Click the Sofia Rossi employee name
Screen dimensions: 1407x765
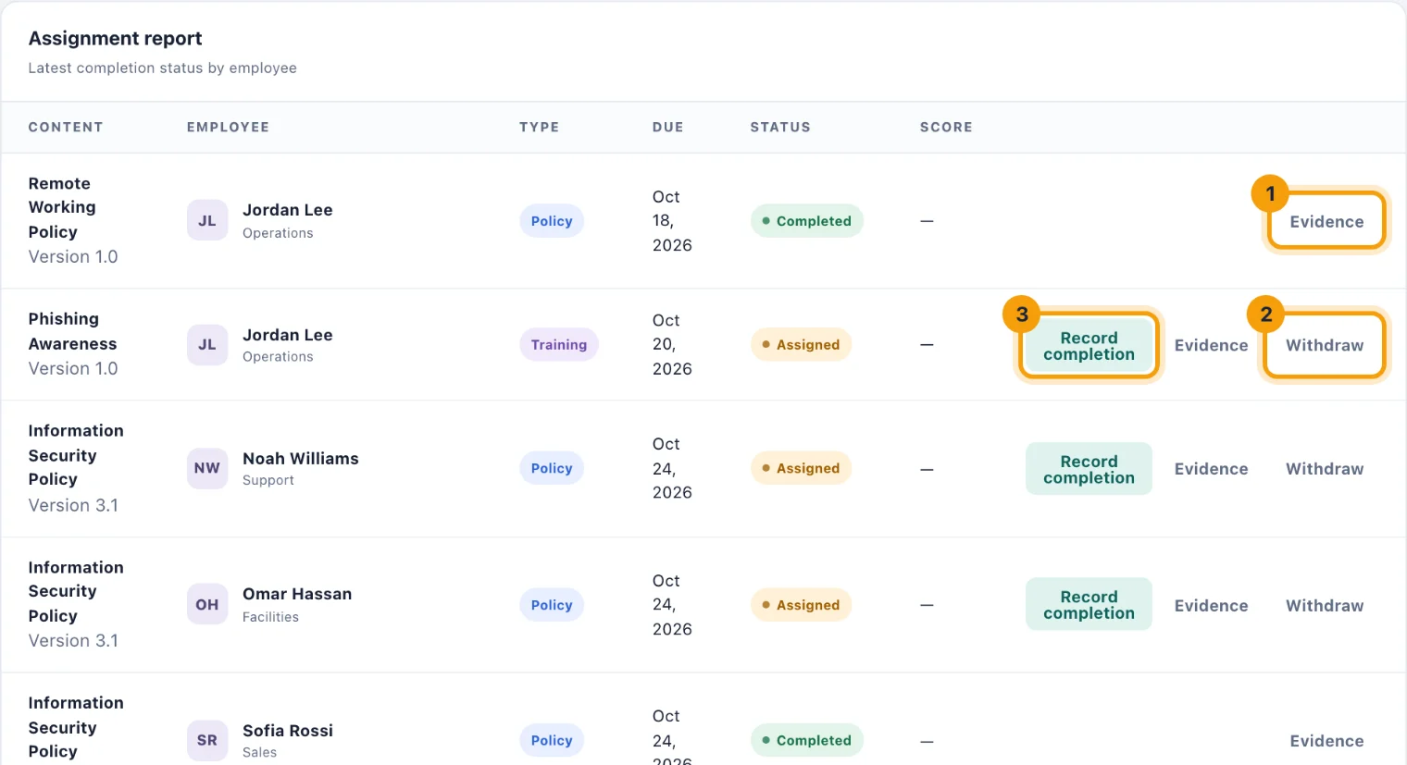[288, 731]
